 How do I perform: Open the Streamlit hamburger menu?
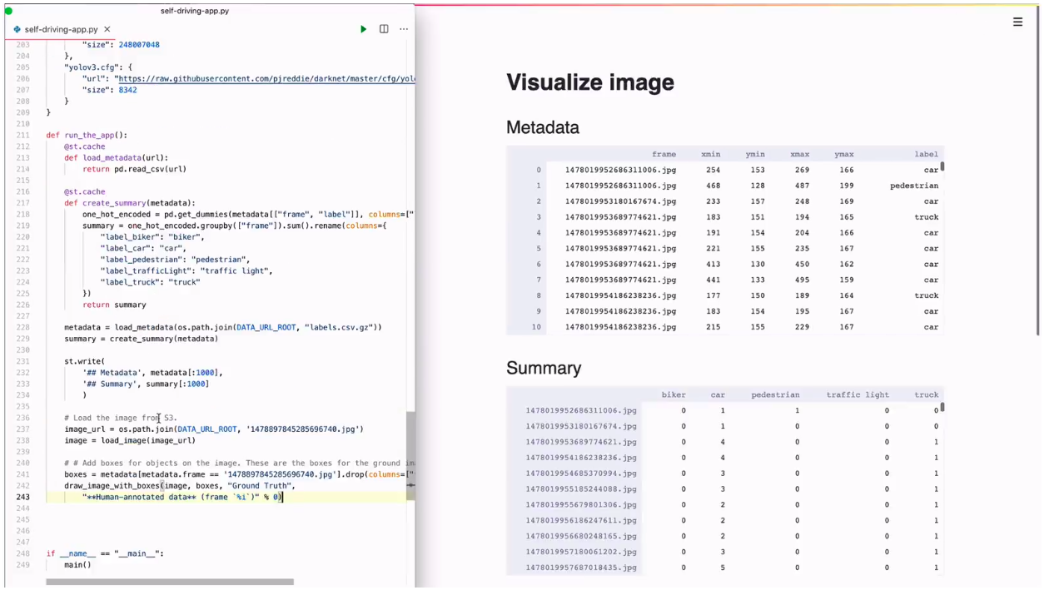(x=1017, y=22)
